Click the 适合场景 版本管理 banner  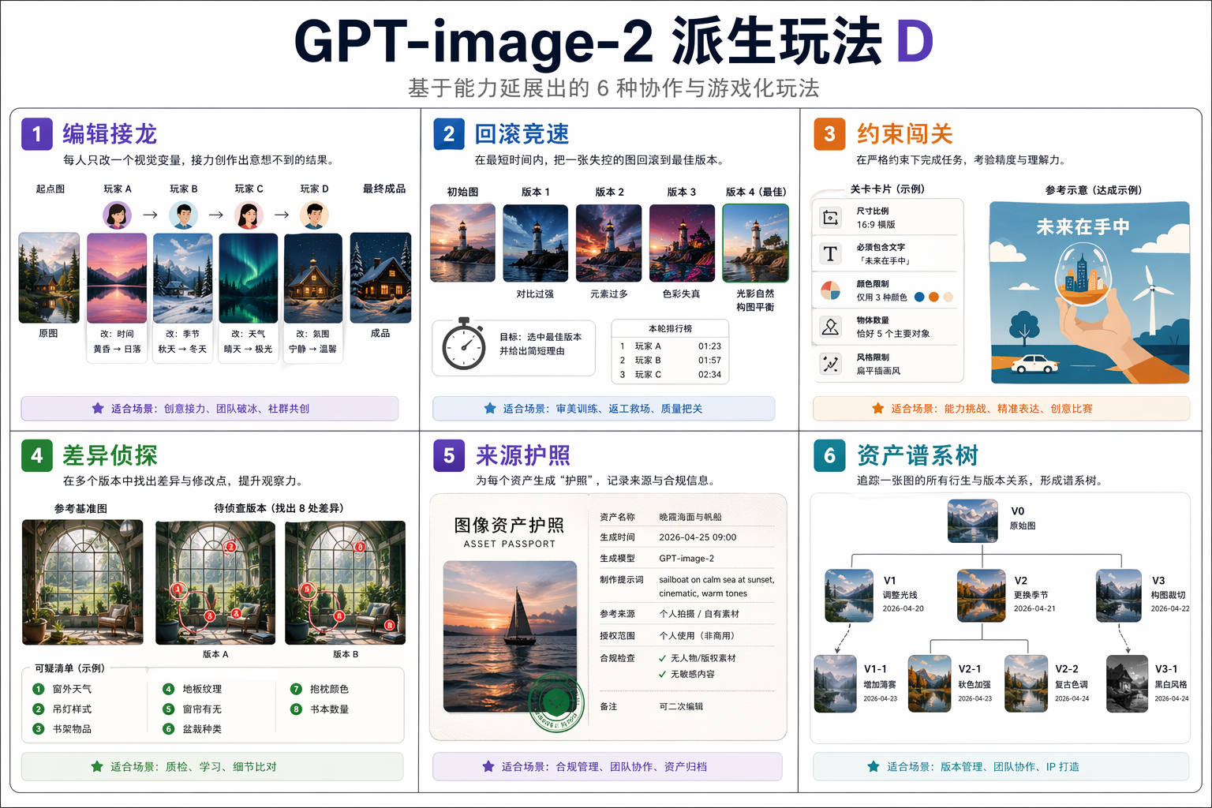[1001, 766]
